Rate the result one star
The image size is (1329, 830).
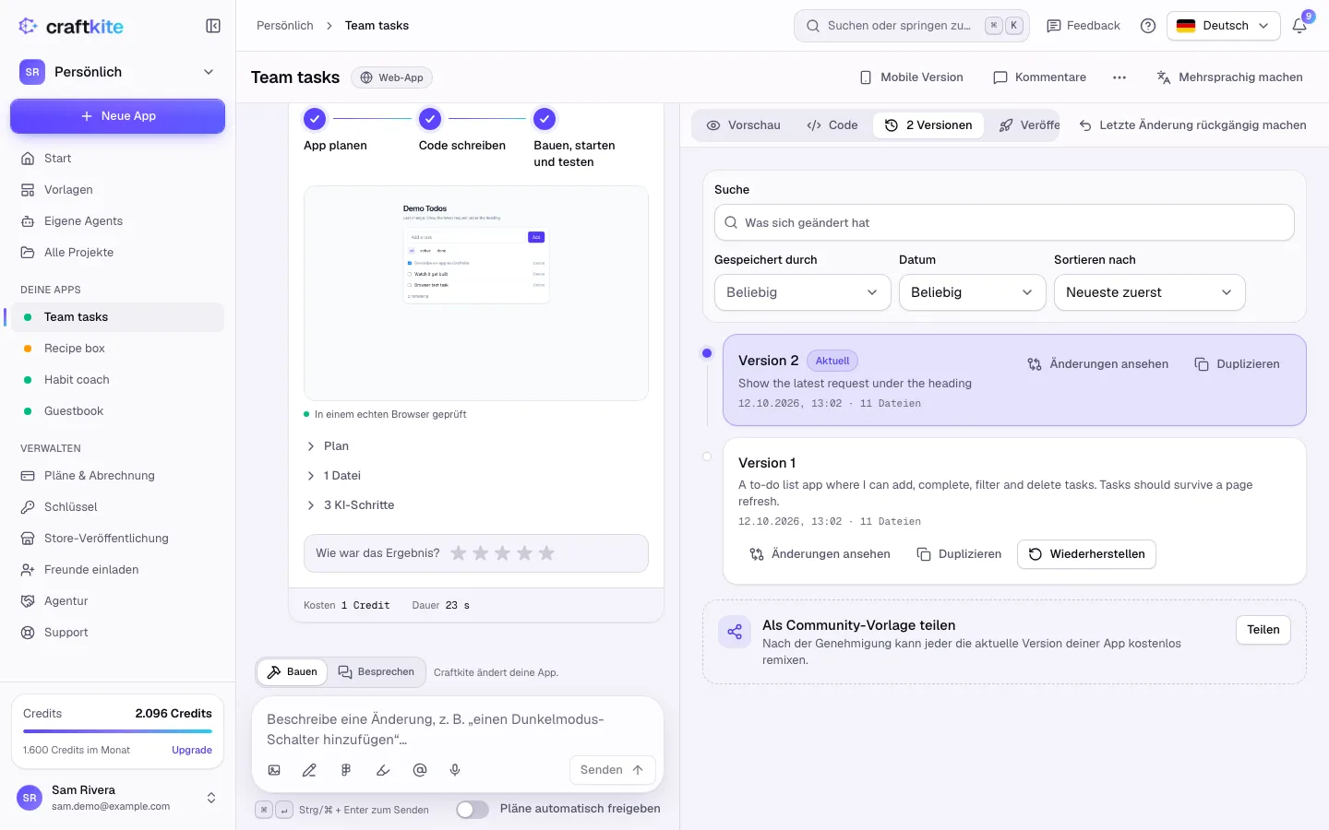(x=458, y=553)
